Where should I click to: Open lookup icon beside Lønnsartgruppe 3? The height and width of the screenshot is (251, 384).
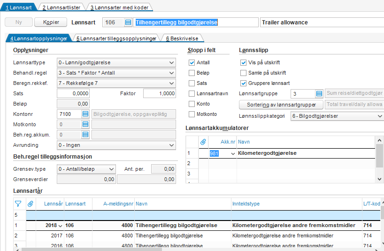coord(319,93)
